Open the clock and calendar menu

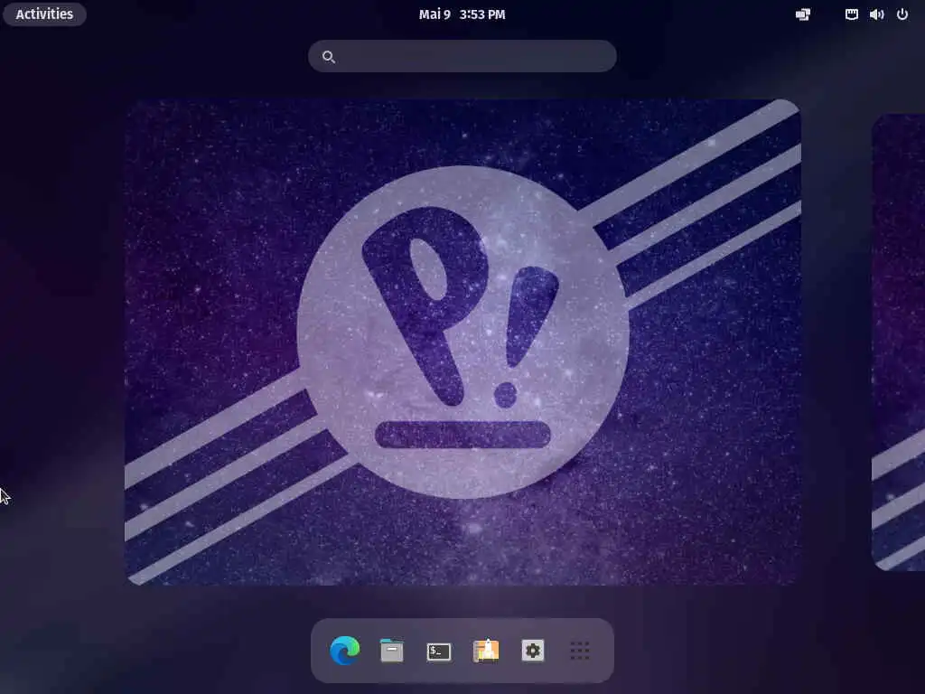462,14
